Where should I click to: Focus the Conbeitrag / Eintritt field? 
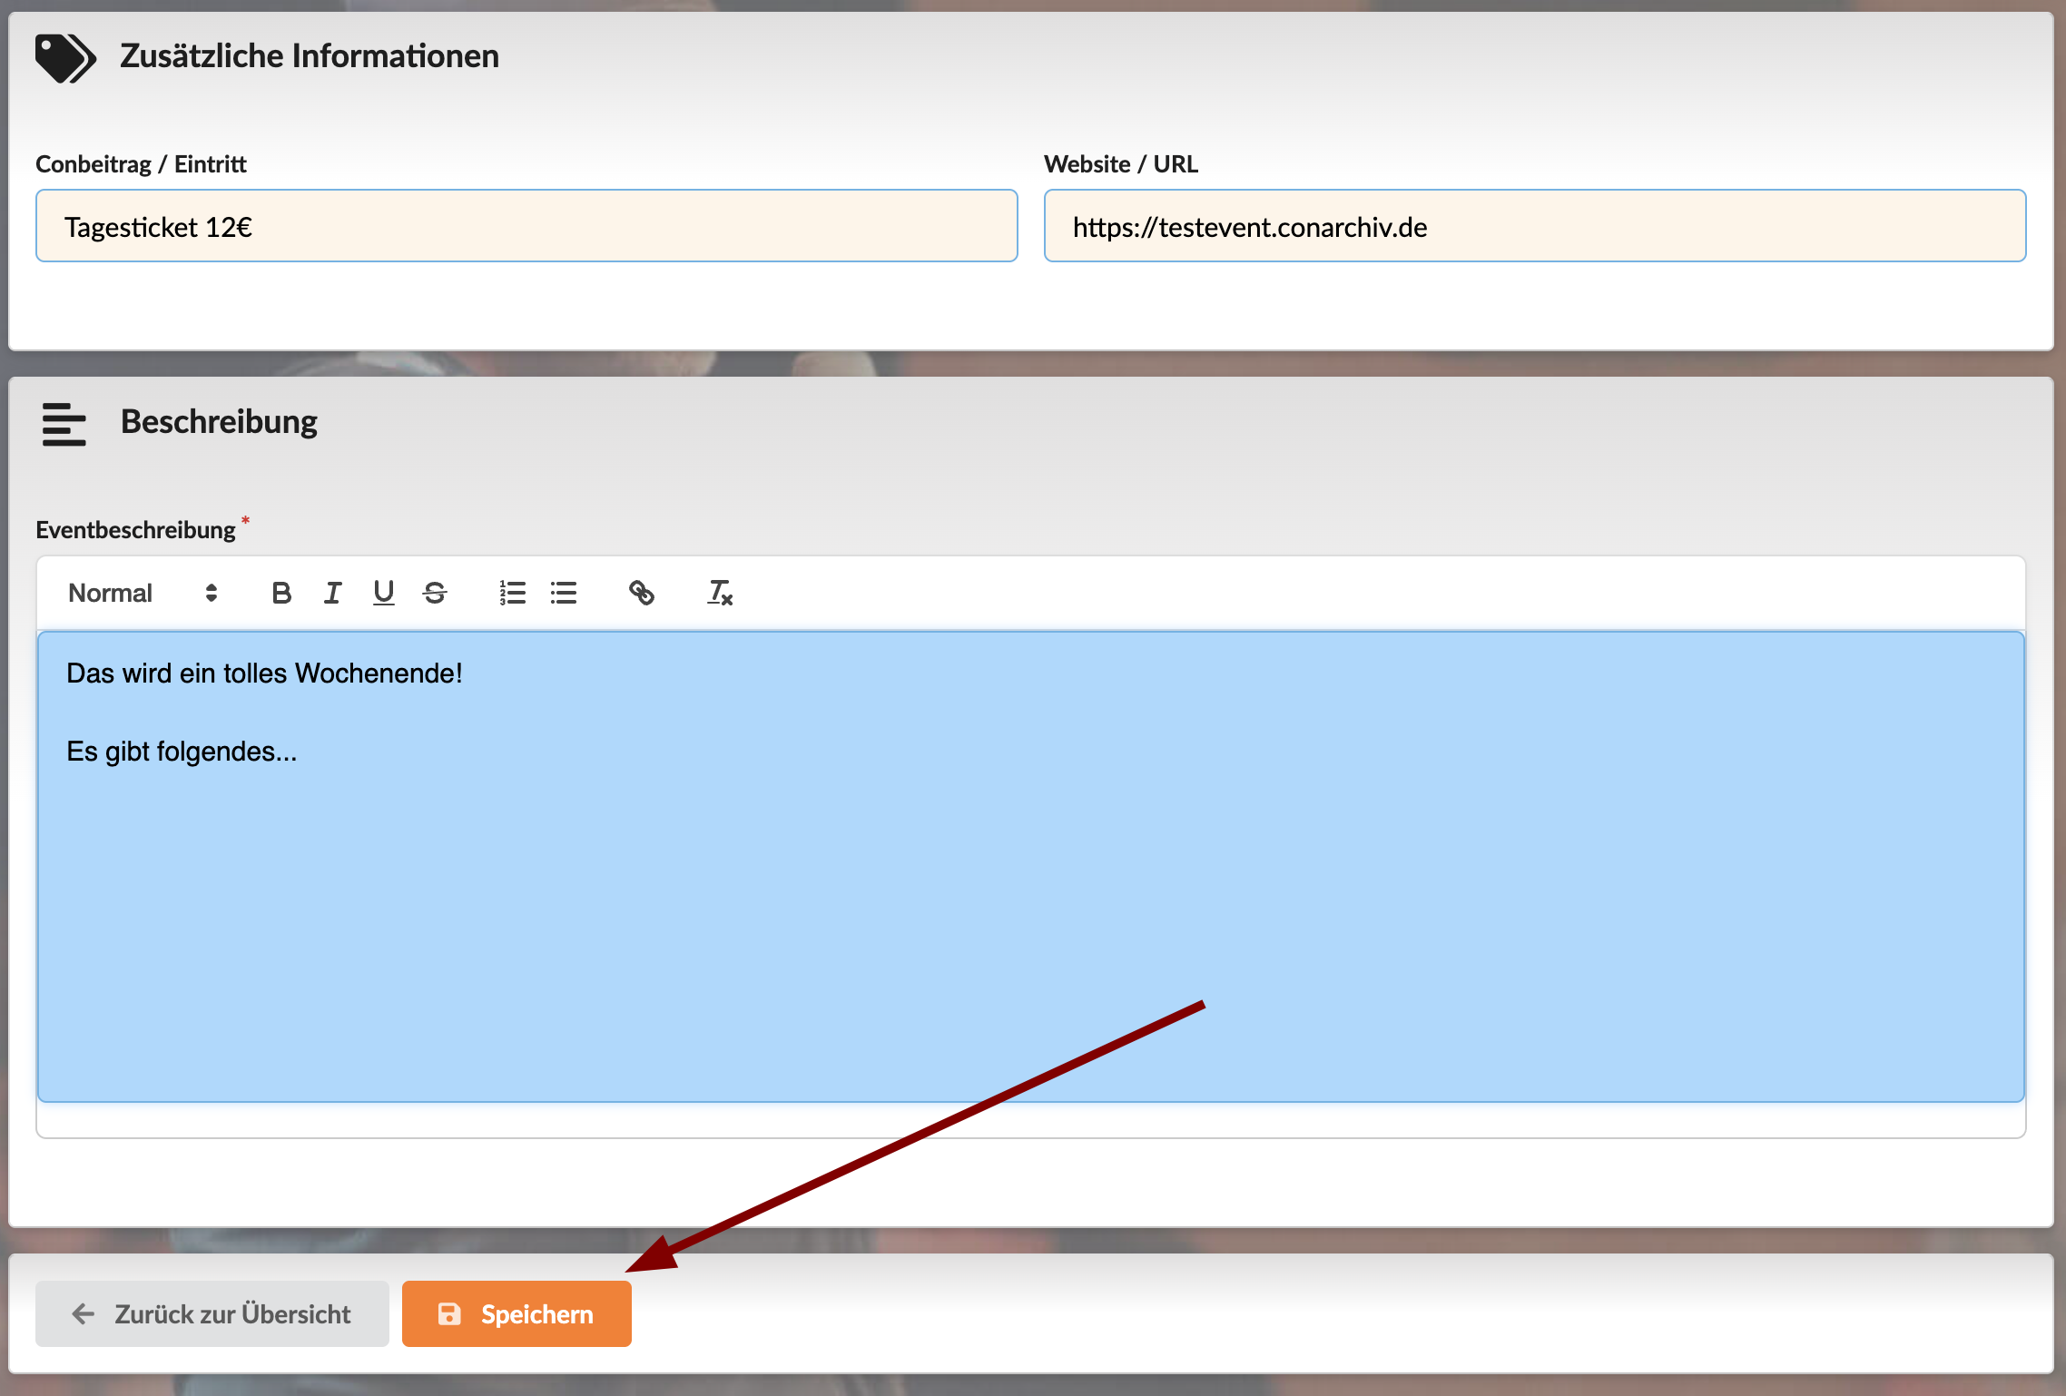point(526,227)
